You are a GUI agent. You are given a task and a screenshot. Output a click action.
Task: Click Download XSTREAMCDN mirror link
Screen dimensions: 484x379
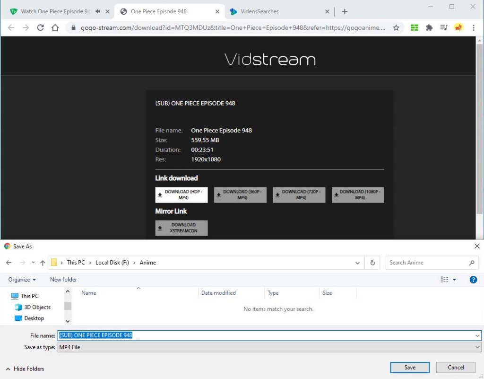(x=181, y=228)
